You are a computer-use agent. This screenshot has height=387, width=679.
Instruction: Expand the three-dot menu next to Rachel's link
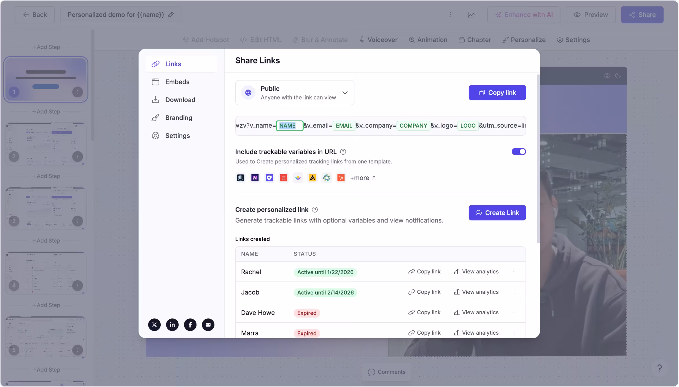514,272
